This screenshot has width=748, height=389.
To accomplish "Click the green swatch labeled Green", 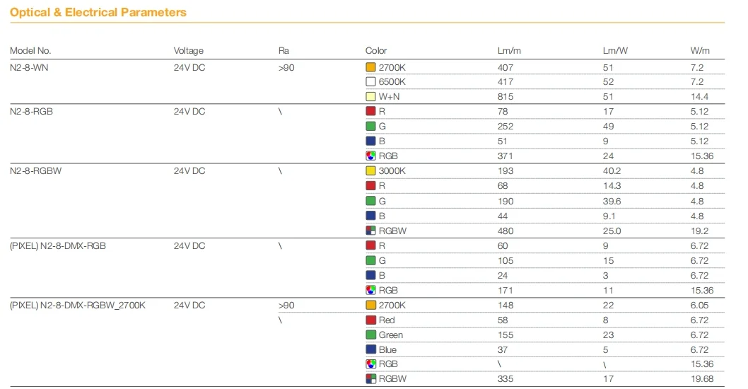I will coord(370,335).
